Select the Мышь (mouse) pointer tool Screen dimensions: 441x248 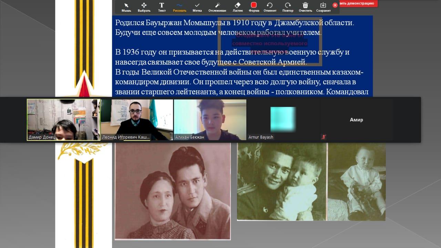126,7
